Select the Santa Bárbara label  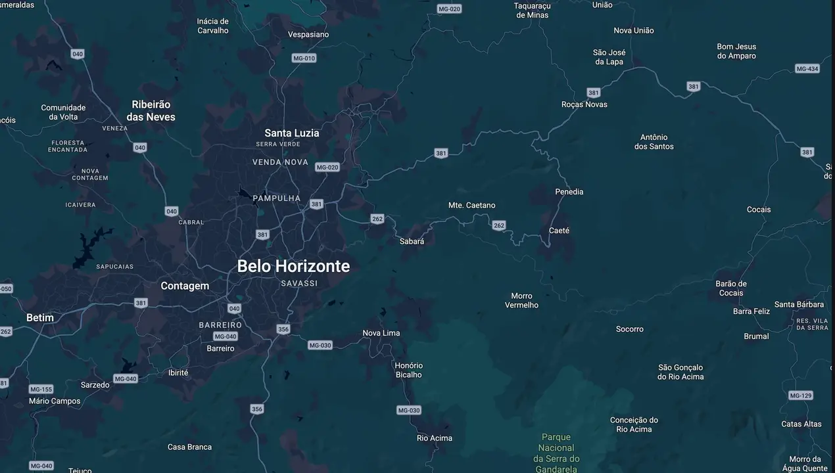[799, 304]
